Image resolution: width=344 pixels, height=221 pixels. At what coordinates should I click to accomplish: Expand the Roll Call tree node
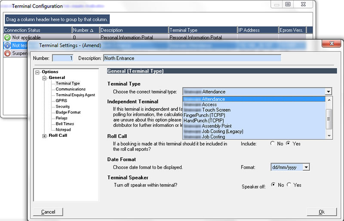(x=44, y=136)
